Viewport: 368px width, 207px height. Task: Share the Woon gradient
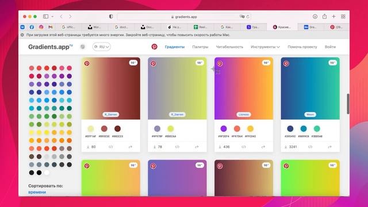[x=329, y=147]
